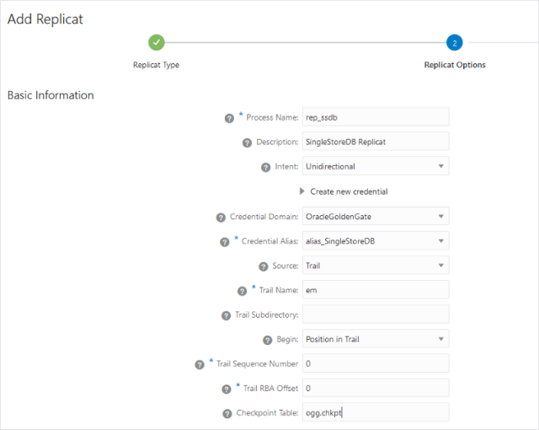Go back to Replicat Type step
The height and width of the screenshot is (430, 539).
coord(157,42)
